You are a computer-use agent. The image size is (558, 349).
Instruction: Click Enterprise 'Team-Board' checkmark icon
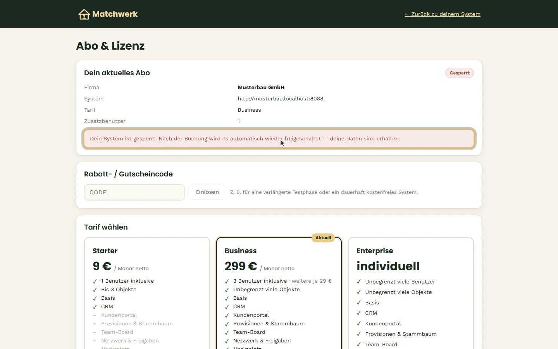(359, 345)
